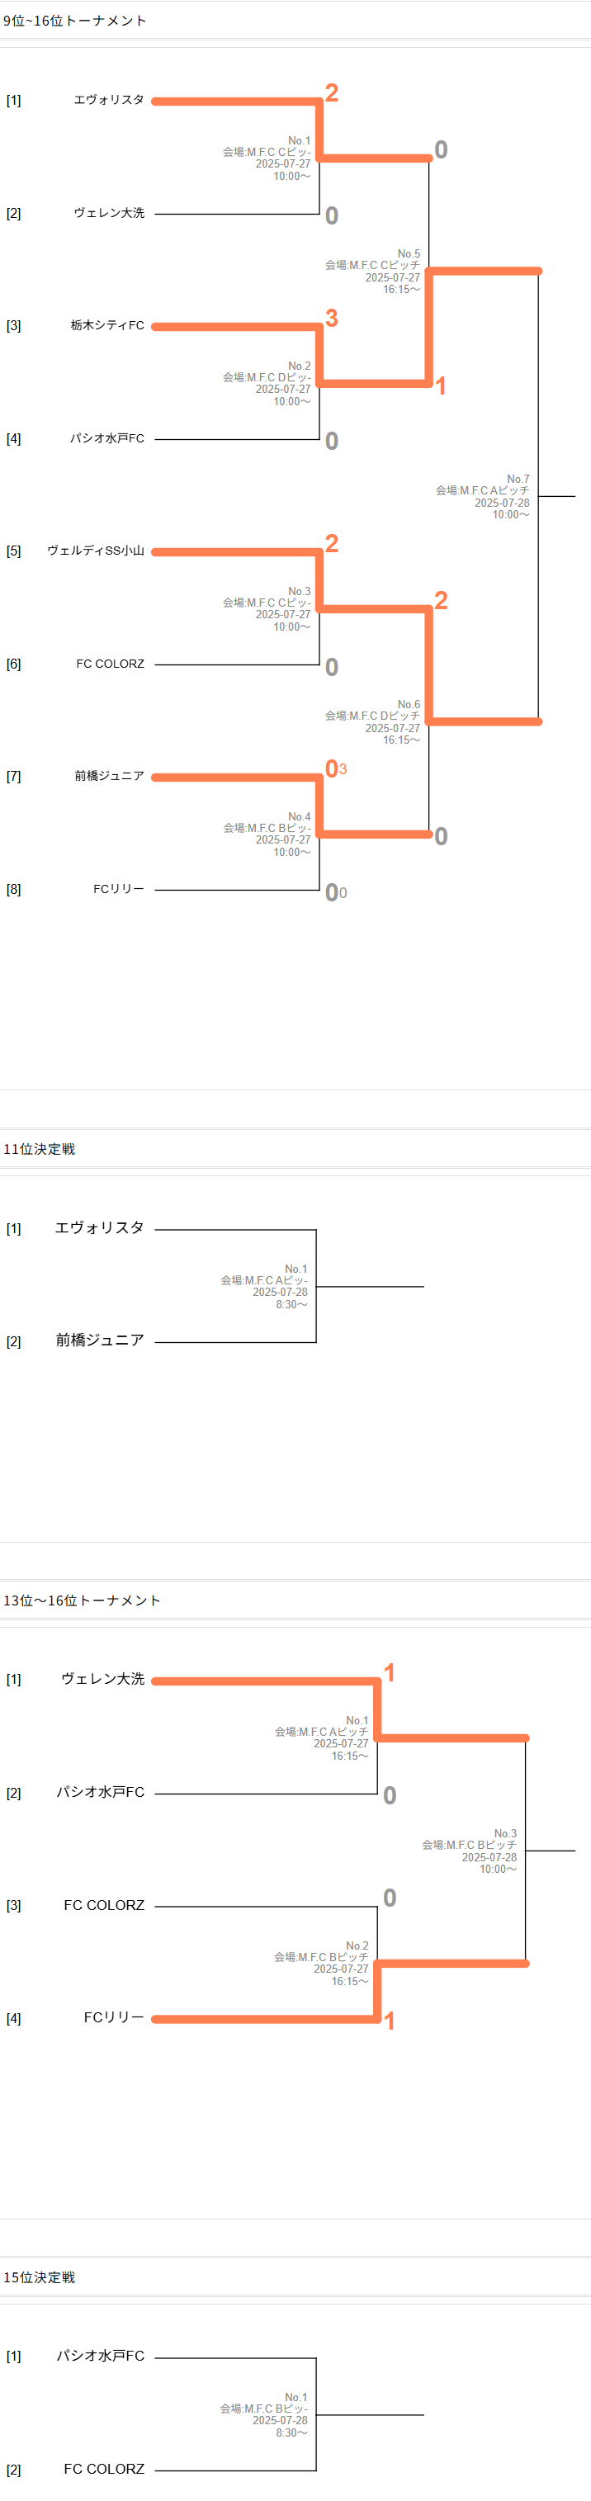Click match No.5 details at M.F.C Cピッチ
The height and width of the screenshot is (2501, 591).
pos(372,271)
